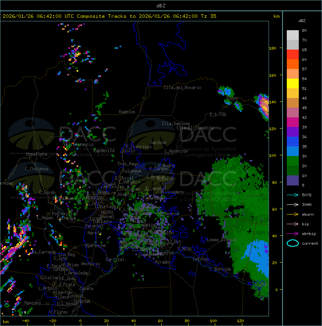Click the cyan 50YD arrow in legend

(x=293, y=195)
